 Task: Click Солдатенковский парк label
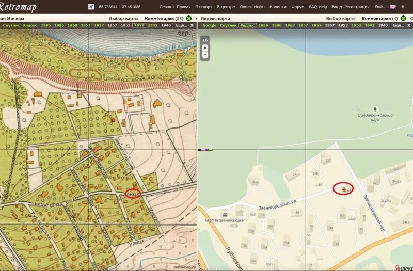click(x=375, y=118)
